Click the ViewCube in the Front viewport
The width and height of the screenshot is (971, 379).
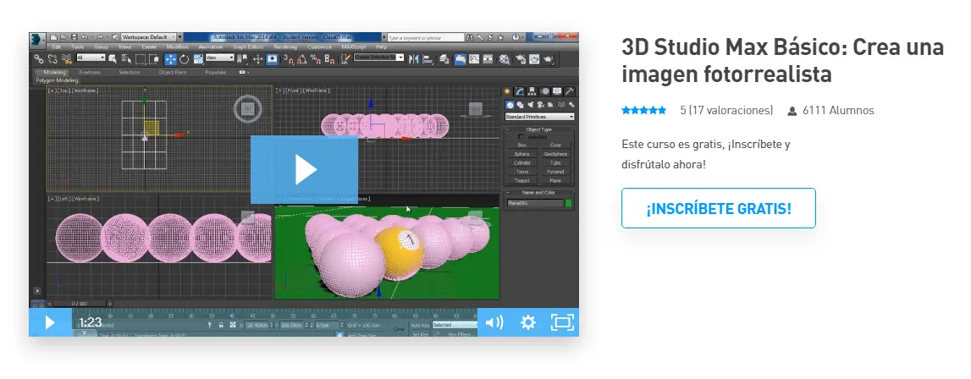click(x=475, y=110)
